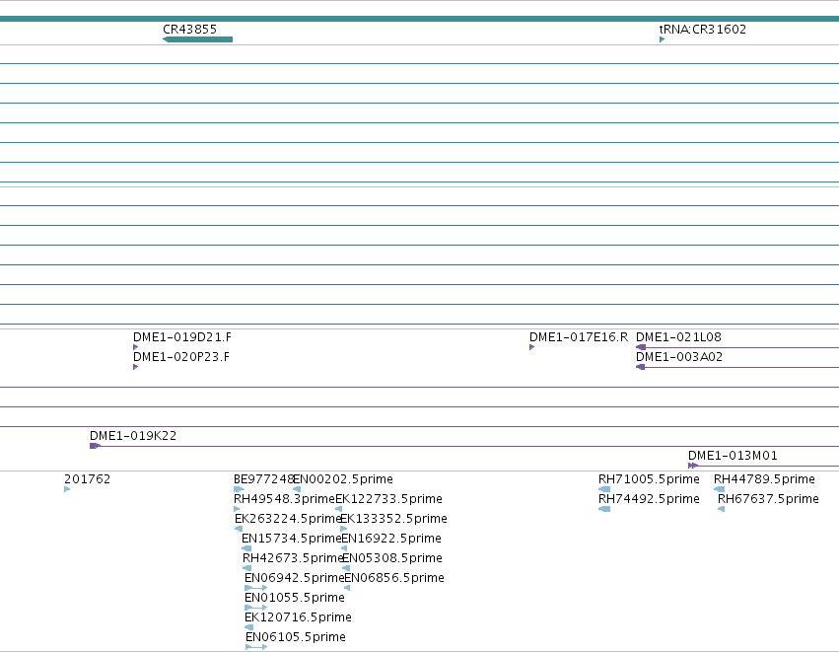The image size is (839, 652).
Task: Select RH49548.3prime EST label
Action: pyautogui.click(x=284, y=498)
